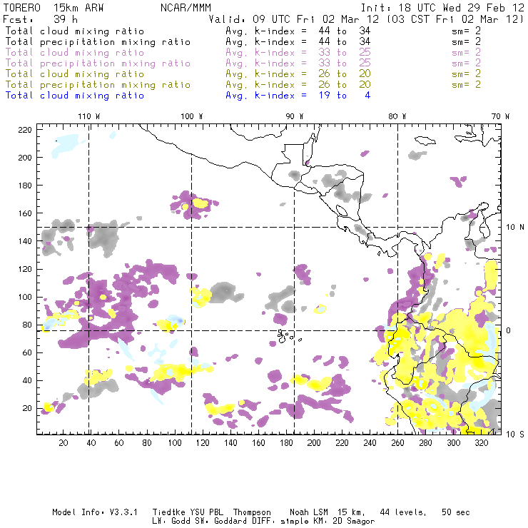The height and width of the screenshot is (528, 528).
Task: Click the '10 S' latitude label
Action: (x=515, y=435)
